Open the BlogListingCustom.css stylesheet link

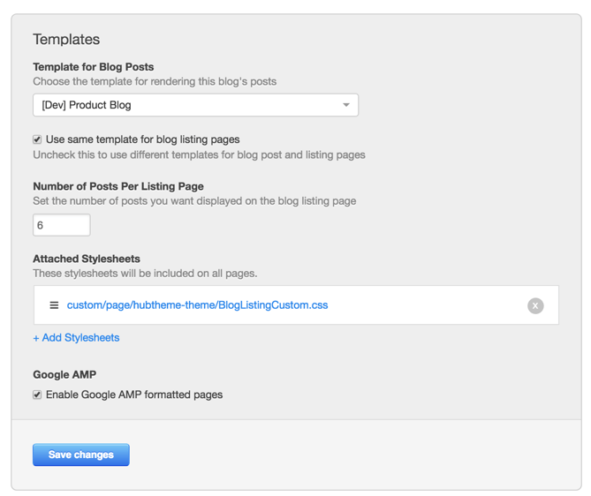pos(197,305)
